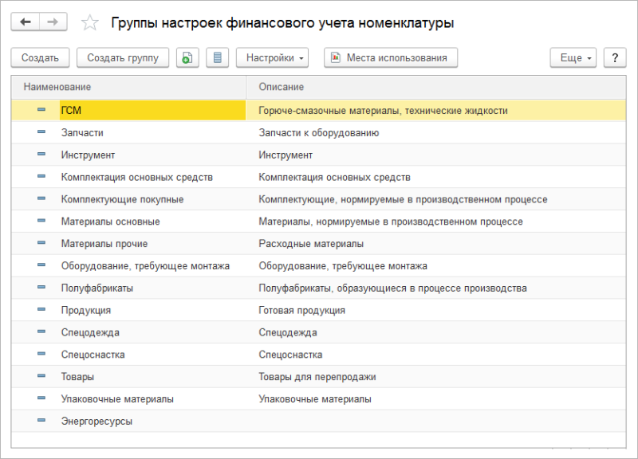Click description Комплектующие, нормируемые в производственном процессе

click(403, 199)
